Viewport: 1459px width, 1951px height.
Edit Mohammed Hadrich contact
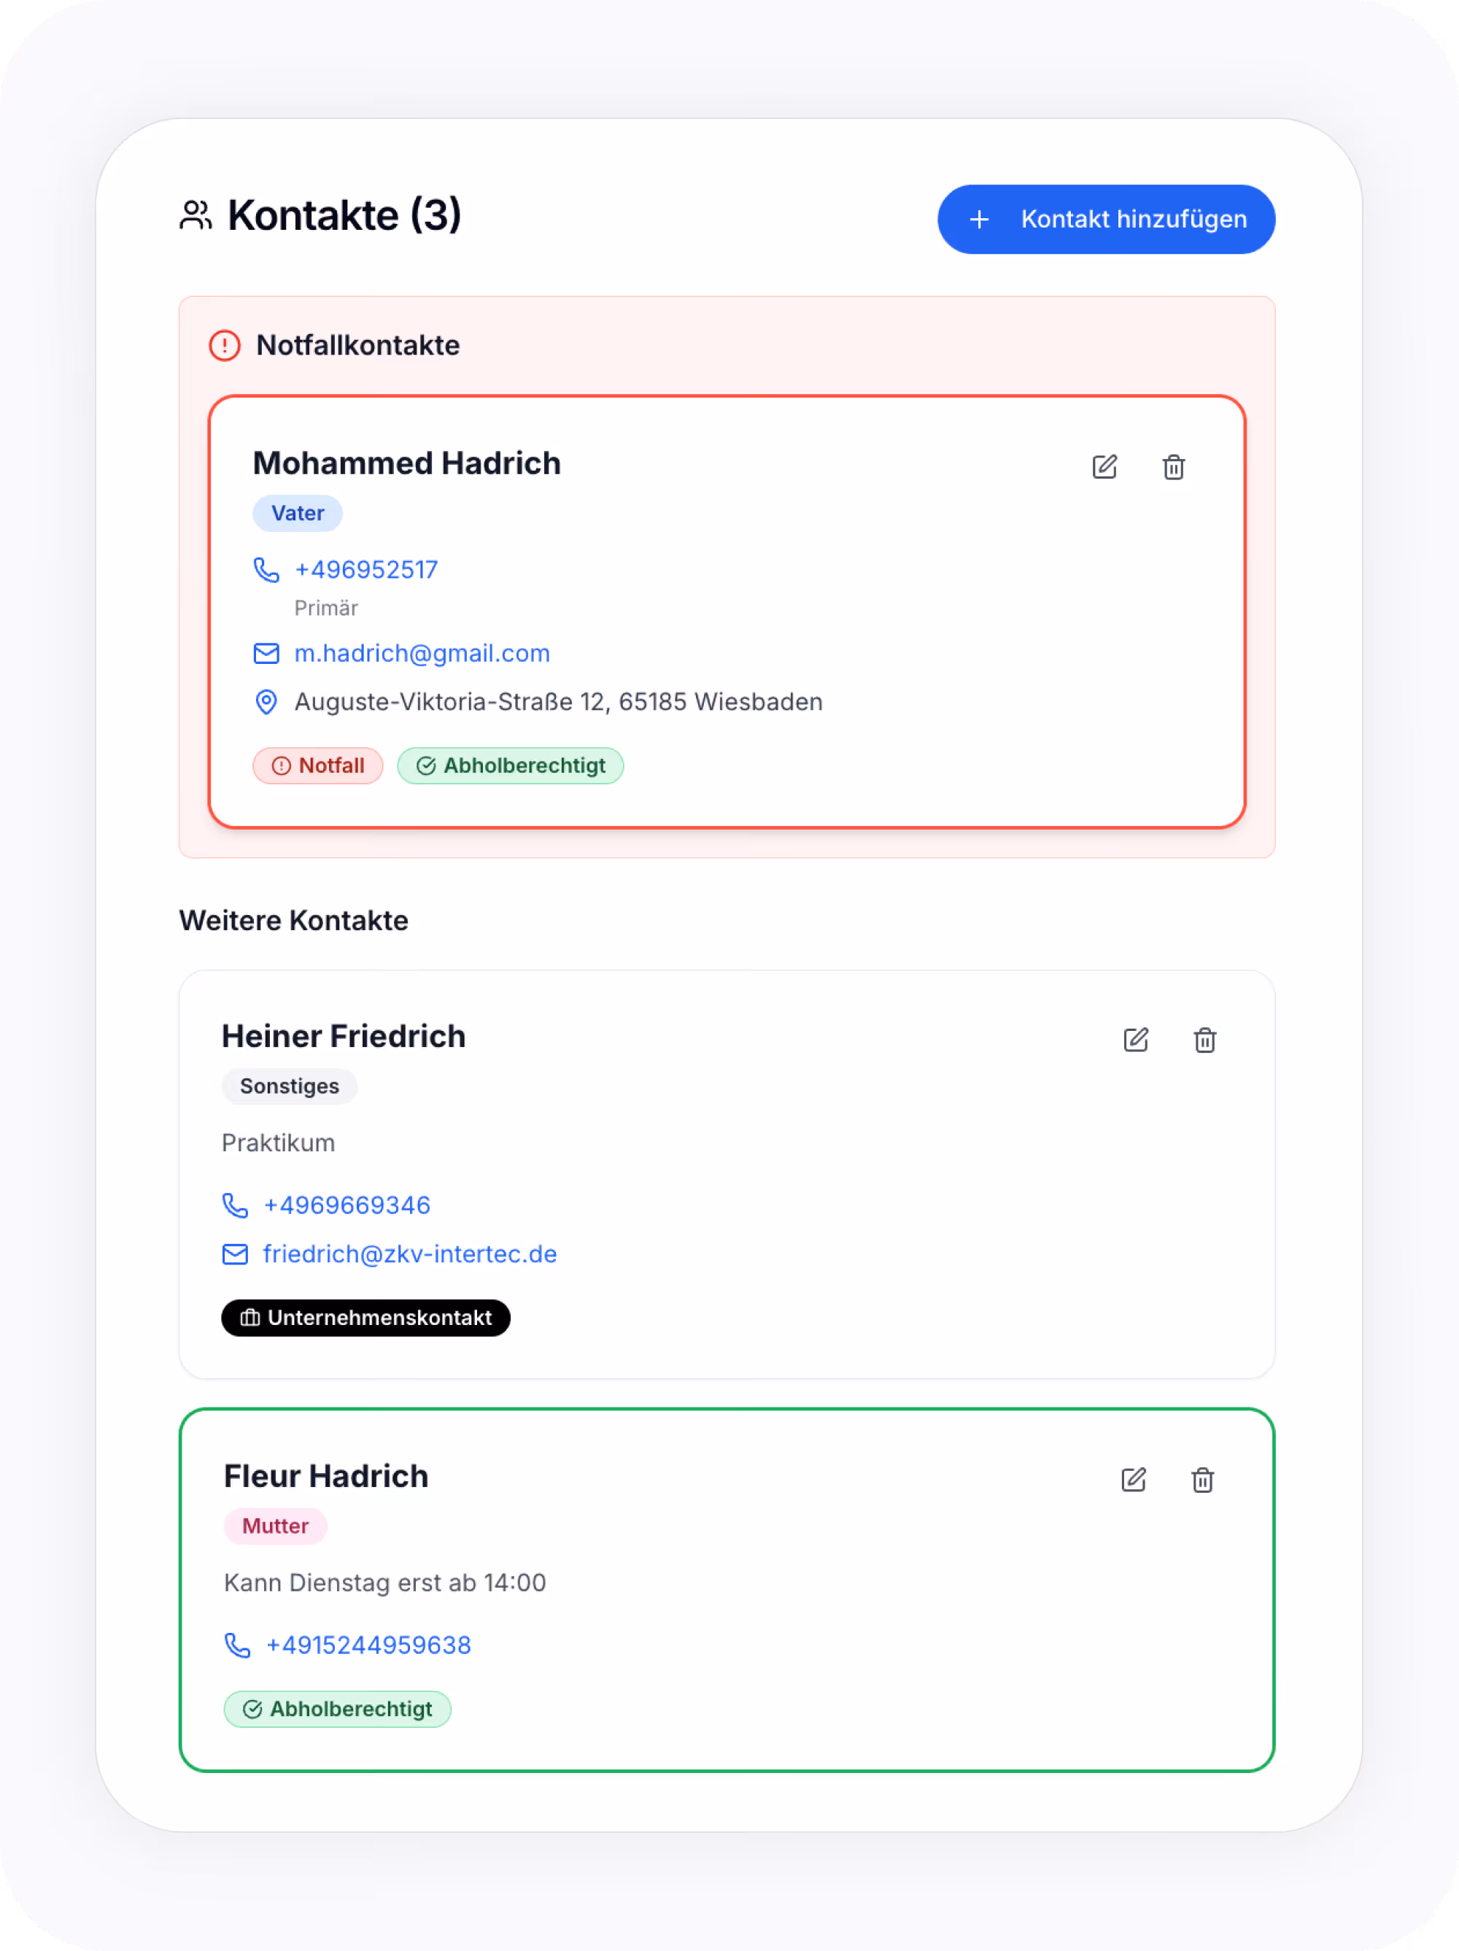coord(1104,466)
